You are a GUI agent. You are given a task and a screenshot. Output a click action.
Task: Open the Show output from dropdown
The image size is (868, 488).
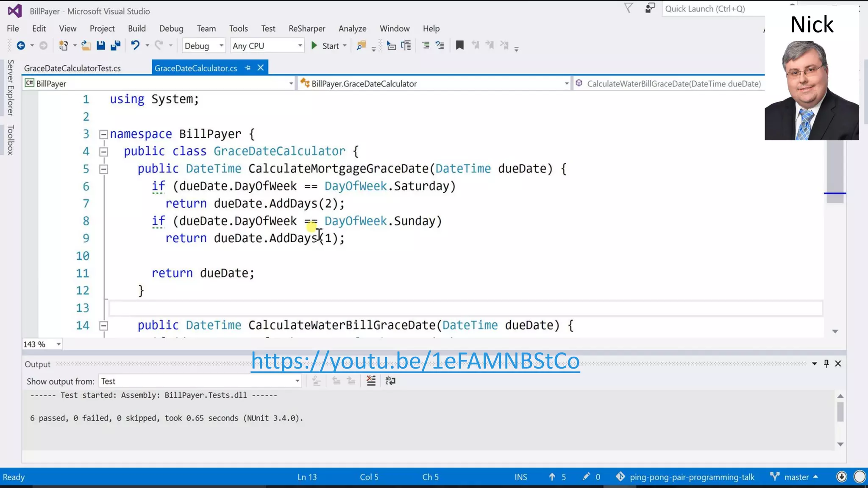pos(200,381)
